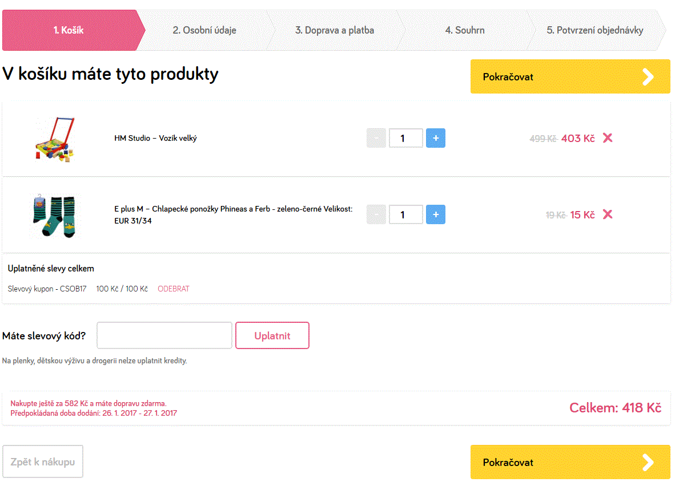Increase quantity of Phineas a Ferb socks

pos(435,214)
